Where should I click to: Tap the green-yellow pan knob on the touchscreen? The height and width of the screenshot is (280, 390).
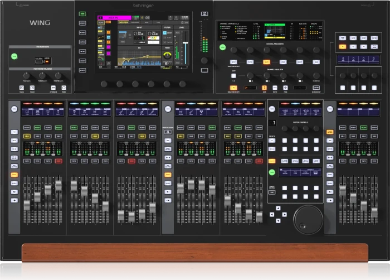[x=167, y=55]
